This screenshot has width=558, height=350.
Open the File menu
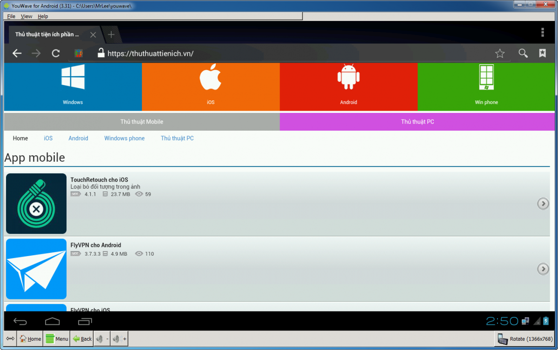pyautogui.click(x=11, y=16)
